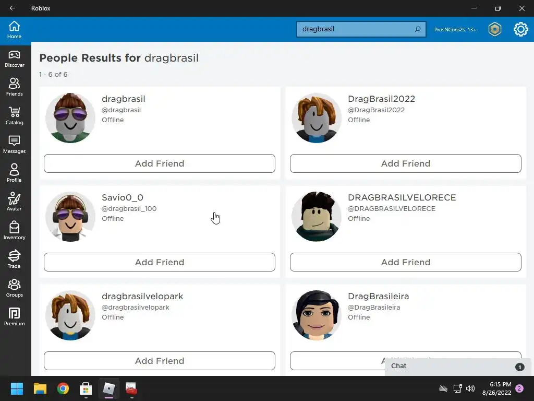Open DragBrasil2022's avatar thumbnail

pos(317,118)
